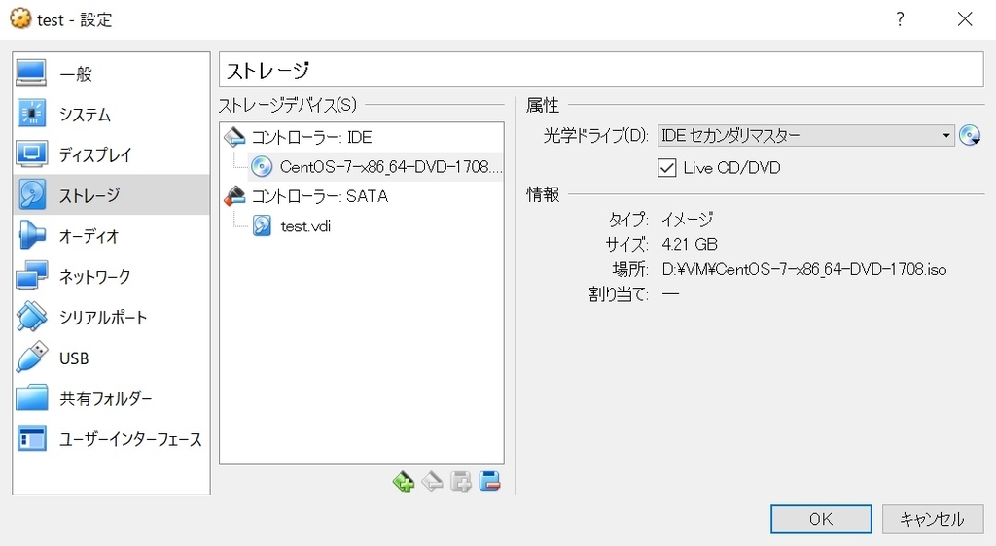Click the USB stick icon in sidebar

32,358
